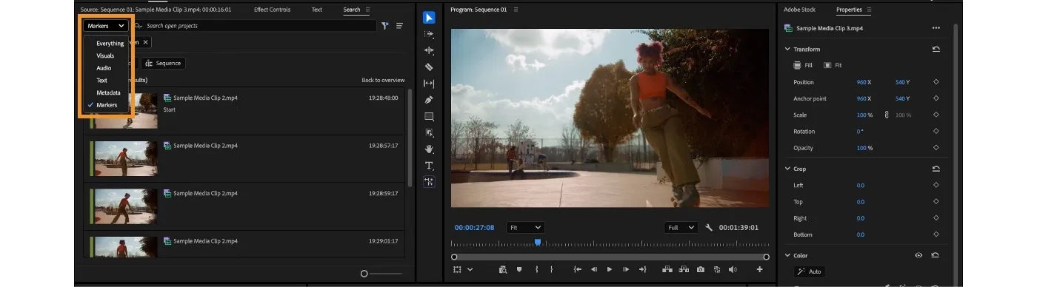Choose Metadata in the search-type list

[x=108, y=92]
